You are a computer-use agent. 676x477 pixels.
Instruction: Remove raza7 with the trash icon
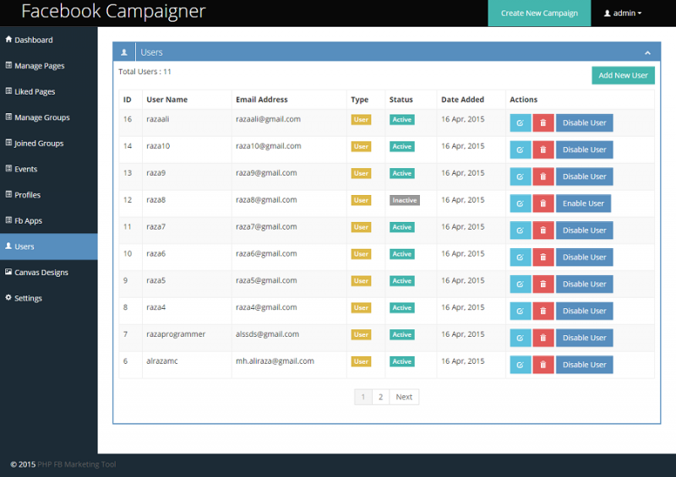tap(543, 230)
